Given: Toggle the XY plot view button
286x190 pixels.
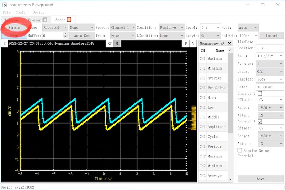Looking at the screenshot, I should (110, 43).
